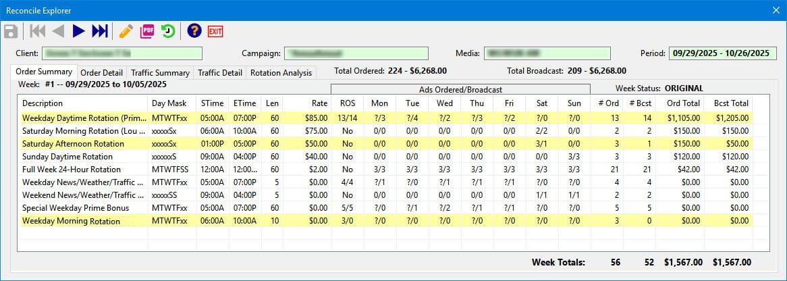Click the Fri column header

[510, 103]
